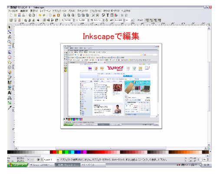Screen dimensions: 217x174
Task: Select the Zoom magnifier tool in toolbox
Action: point(10,42)
